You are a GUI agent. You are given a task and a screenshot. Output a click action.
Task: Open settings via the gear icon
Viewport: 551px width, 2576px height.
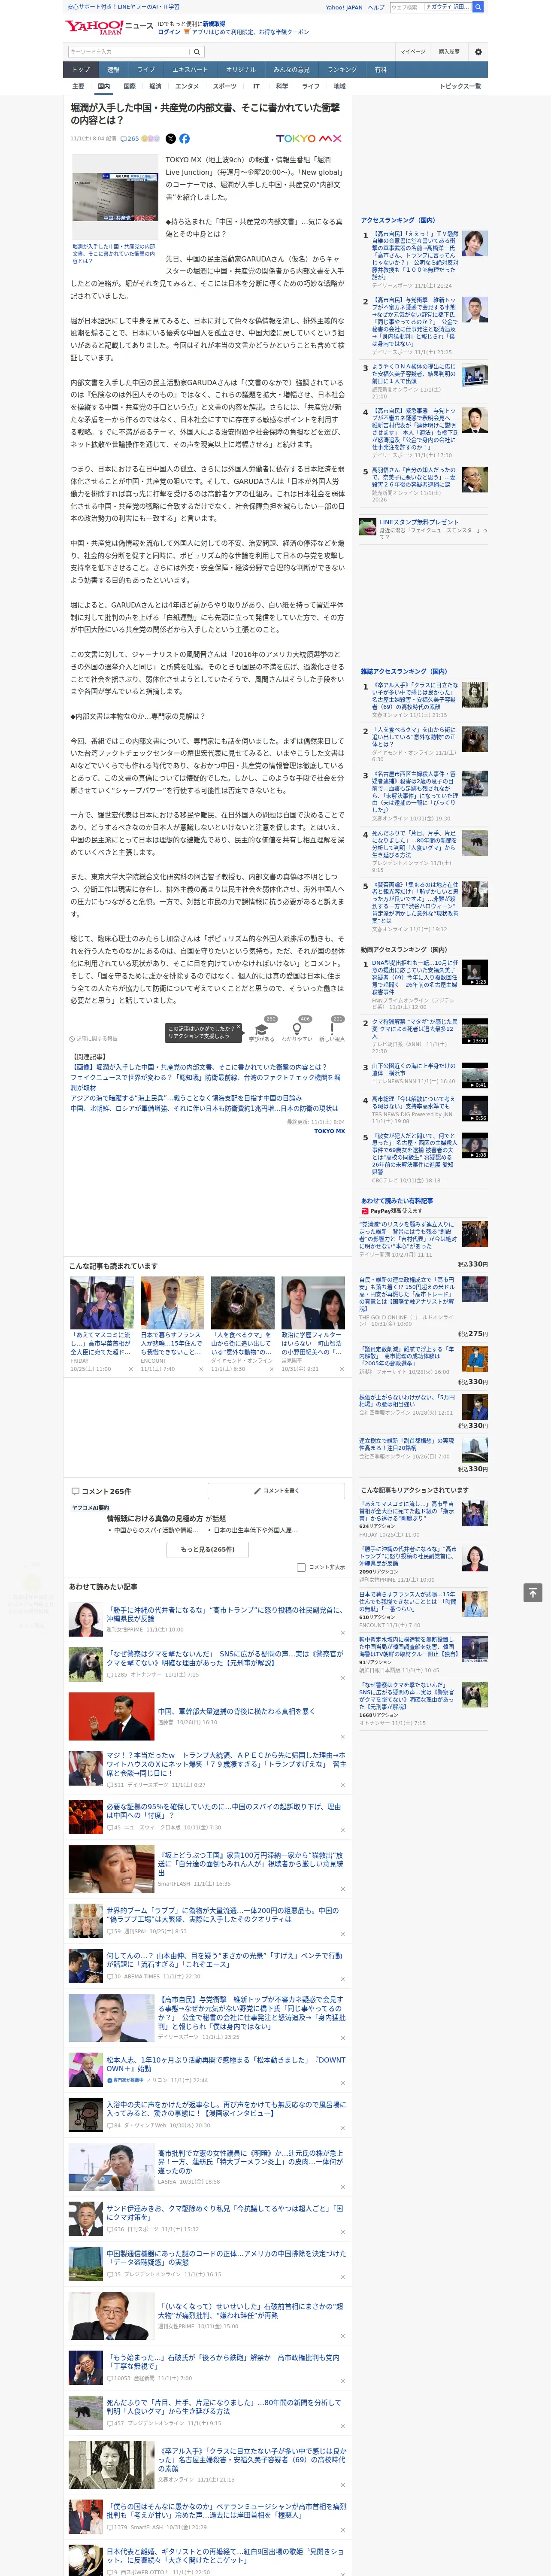point(478,52)
